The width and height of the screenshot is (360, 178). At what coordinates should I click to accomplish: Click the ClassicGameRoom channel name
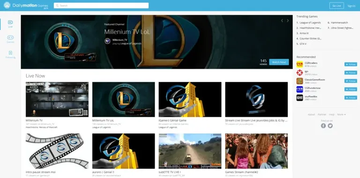click(x=315, y=80)
